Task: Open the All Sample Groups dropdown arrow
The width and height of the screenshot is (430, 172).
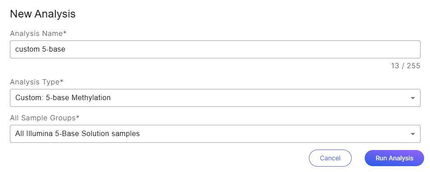Action: [x=412, y=134]
